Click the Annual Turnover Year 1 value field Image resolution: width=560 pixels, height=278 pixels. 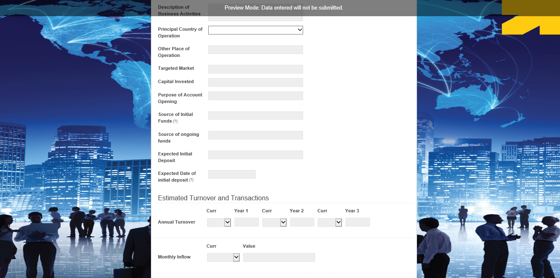(247, 222)
